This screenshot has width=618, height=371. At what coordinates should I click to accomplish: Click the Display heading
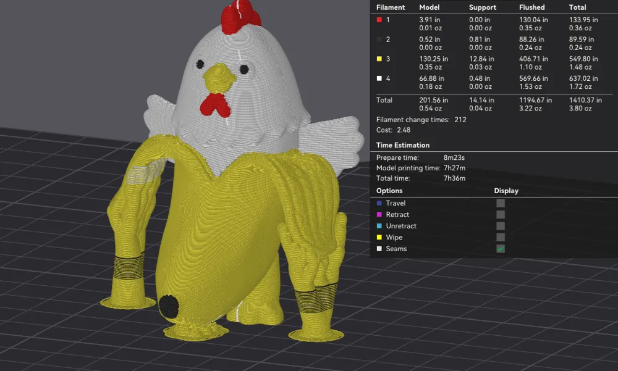coord(506,191)
